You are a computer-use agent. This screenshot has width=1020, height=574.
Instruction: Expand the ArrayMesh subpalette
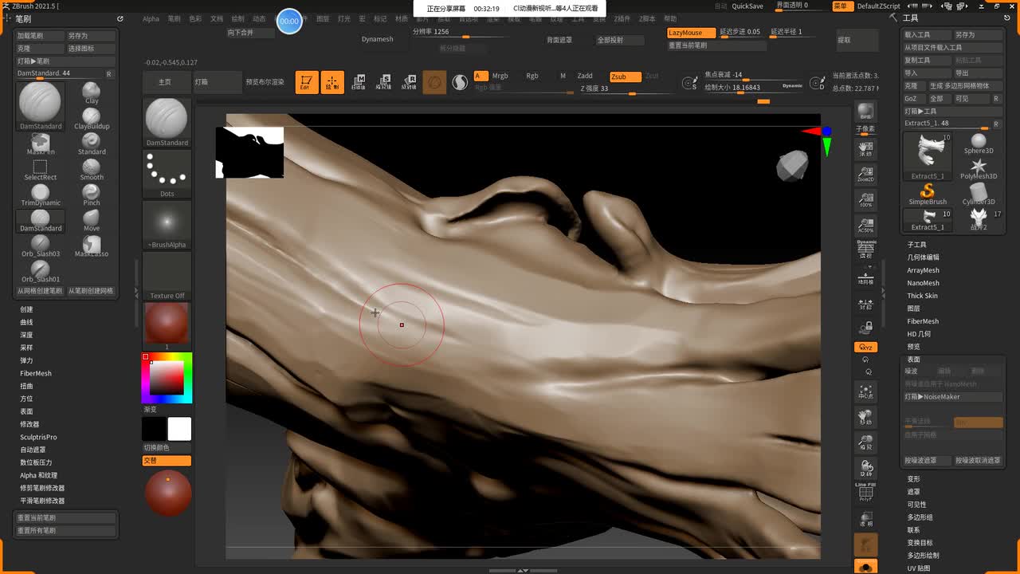coord(923,270)
